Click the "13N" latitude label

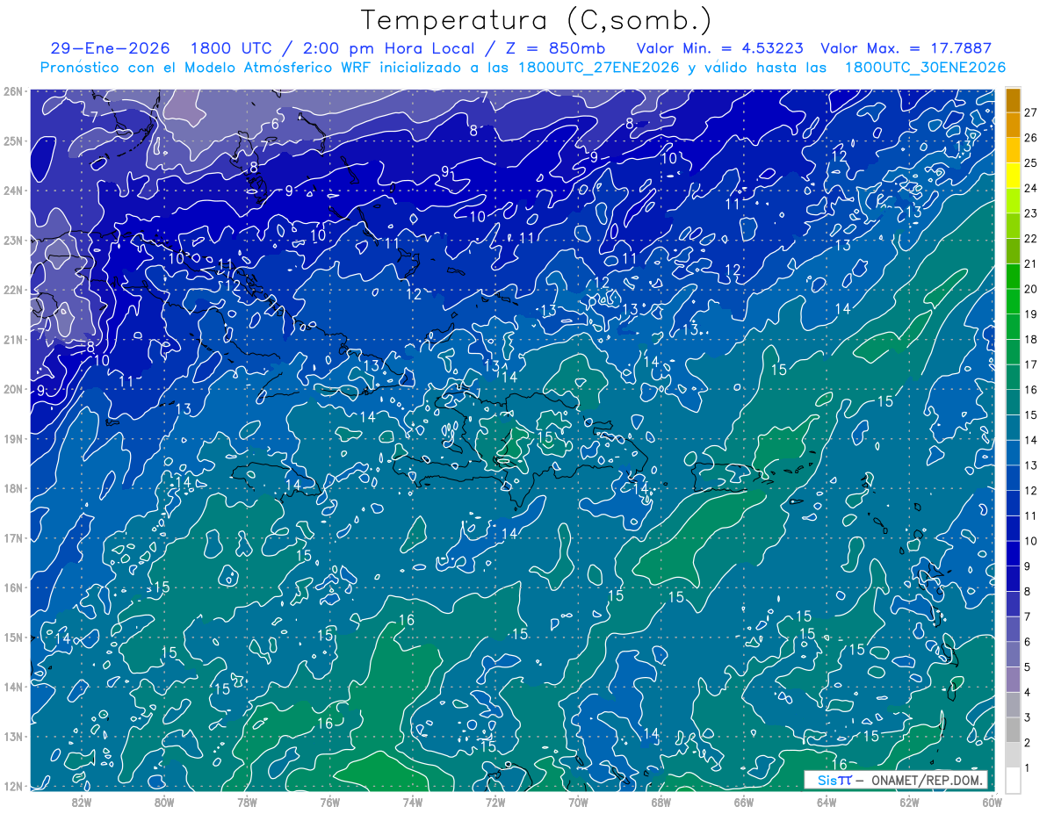click(13, 736)
